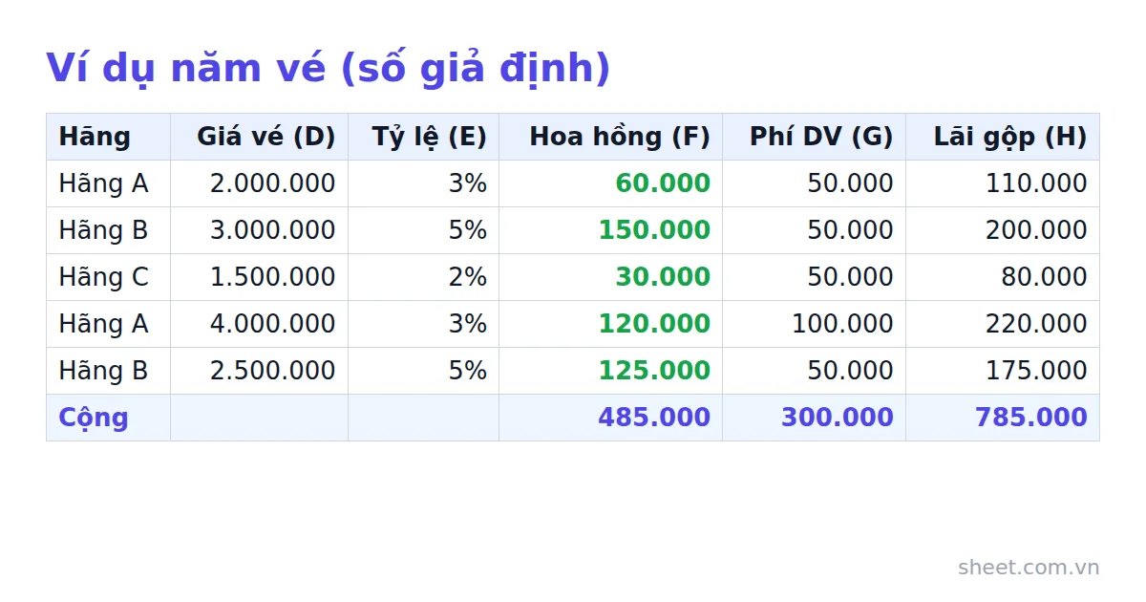Click the 2% rate cell
Viewport: 1146px width, 602px height.
(424, 277)
